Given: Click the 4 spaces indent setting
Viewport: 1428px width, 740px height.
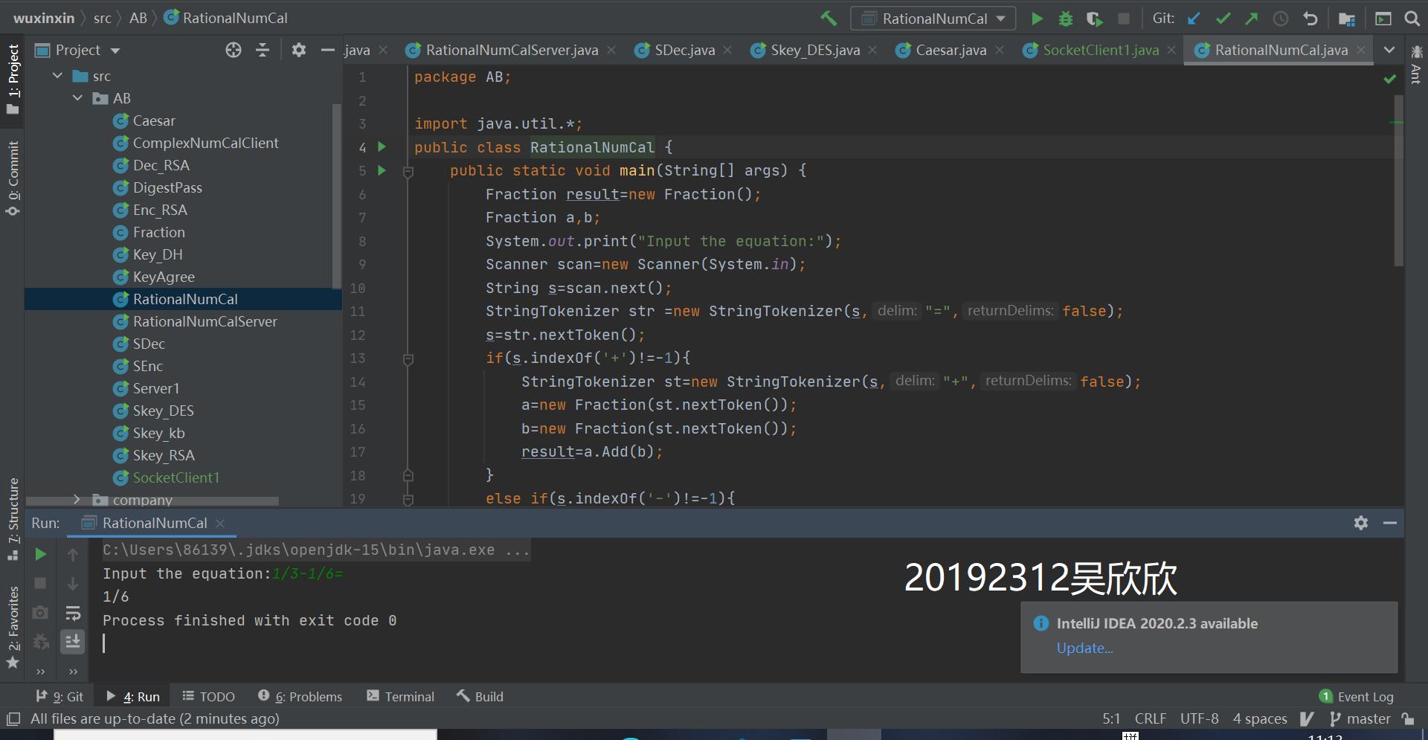Looking at the screenshot, I should point(1259,718).
